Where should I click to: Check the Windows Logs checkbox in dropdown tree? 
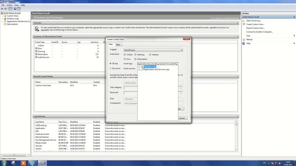point(142,67)
